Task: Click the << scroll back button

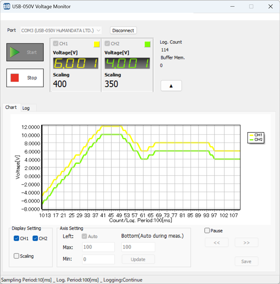Action: click(x=217, y=243)
